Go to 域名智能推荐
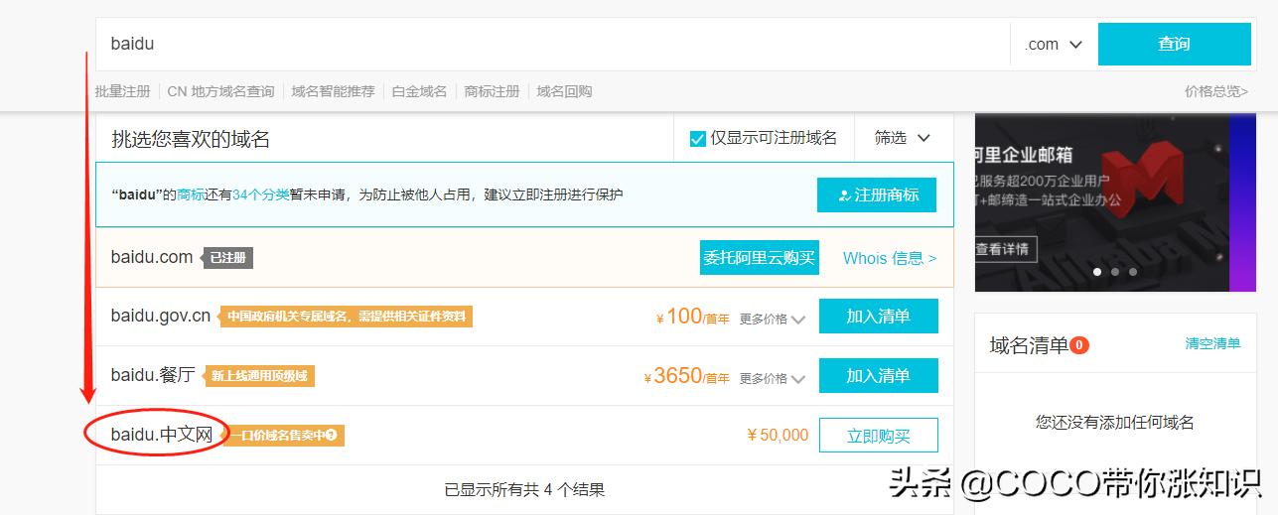Viewport: 1278px width, 515px height. 333,91
